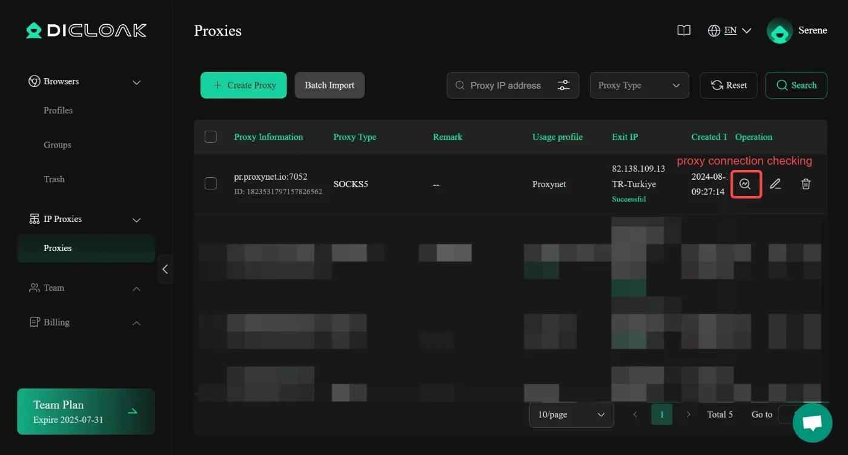Click the Serene user avatar
The width and height of the screenshot is (848, 455).
point(780,31)
